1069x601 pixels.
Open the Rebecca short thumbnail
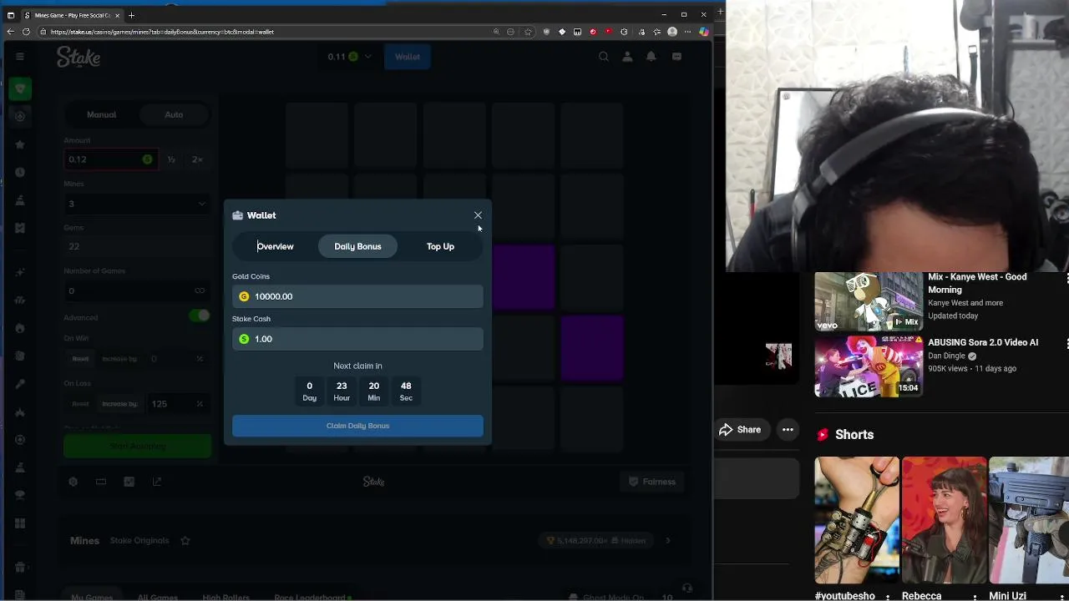(x=944, y=520)
